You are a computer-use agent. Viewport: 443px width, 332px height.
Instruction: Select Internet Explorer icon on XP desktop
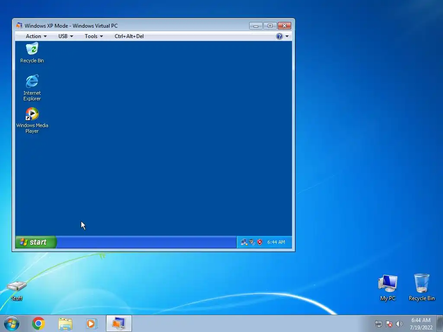point(32,87)
